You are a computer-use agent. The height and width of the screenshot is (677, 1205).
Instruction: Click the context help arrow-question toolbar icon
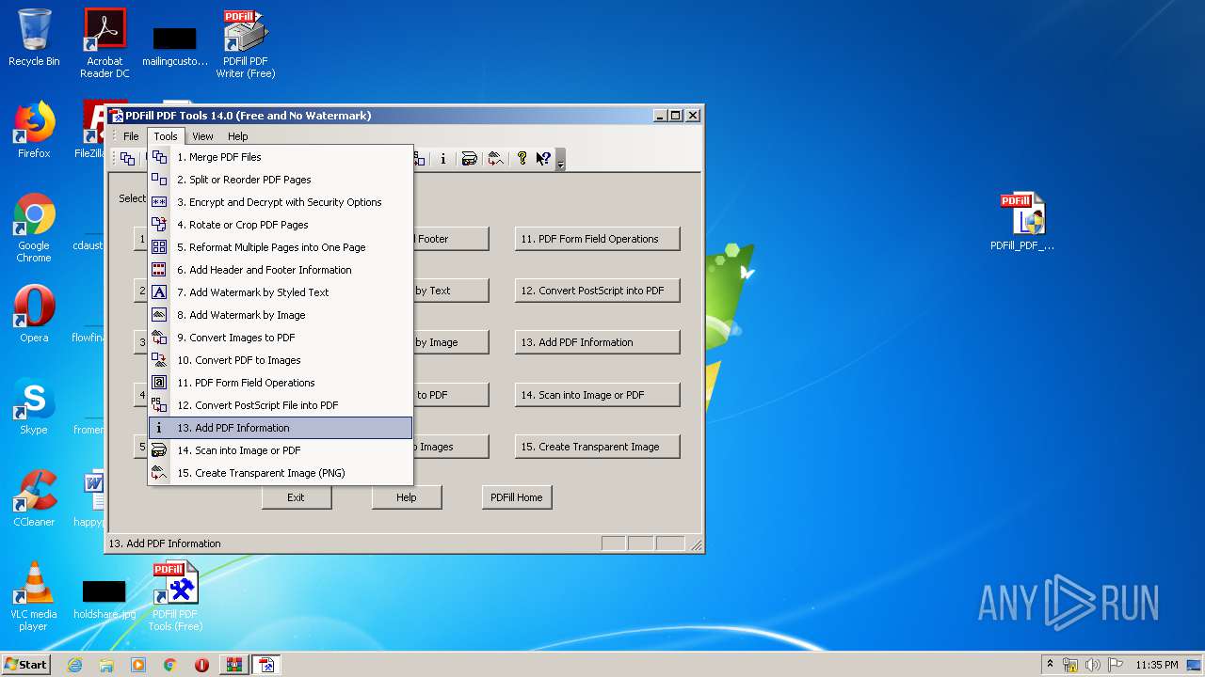(x=543, y=159)
